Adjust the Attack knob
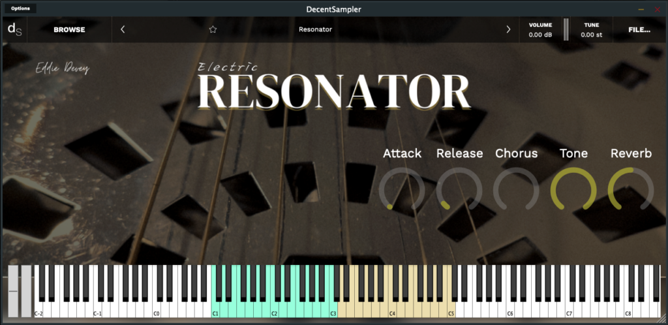This screenshot has height=325, width=668. click(x=402, y=189)
